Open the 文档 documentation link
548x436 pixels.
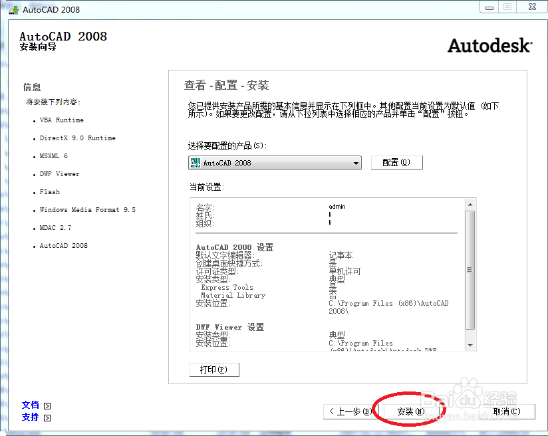[x=31, y=405]
